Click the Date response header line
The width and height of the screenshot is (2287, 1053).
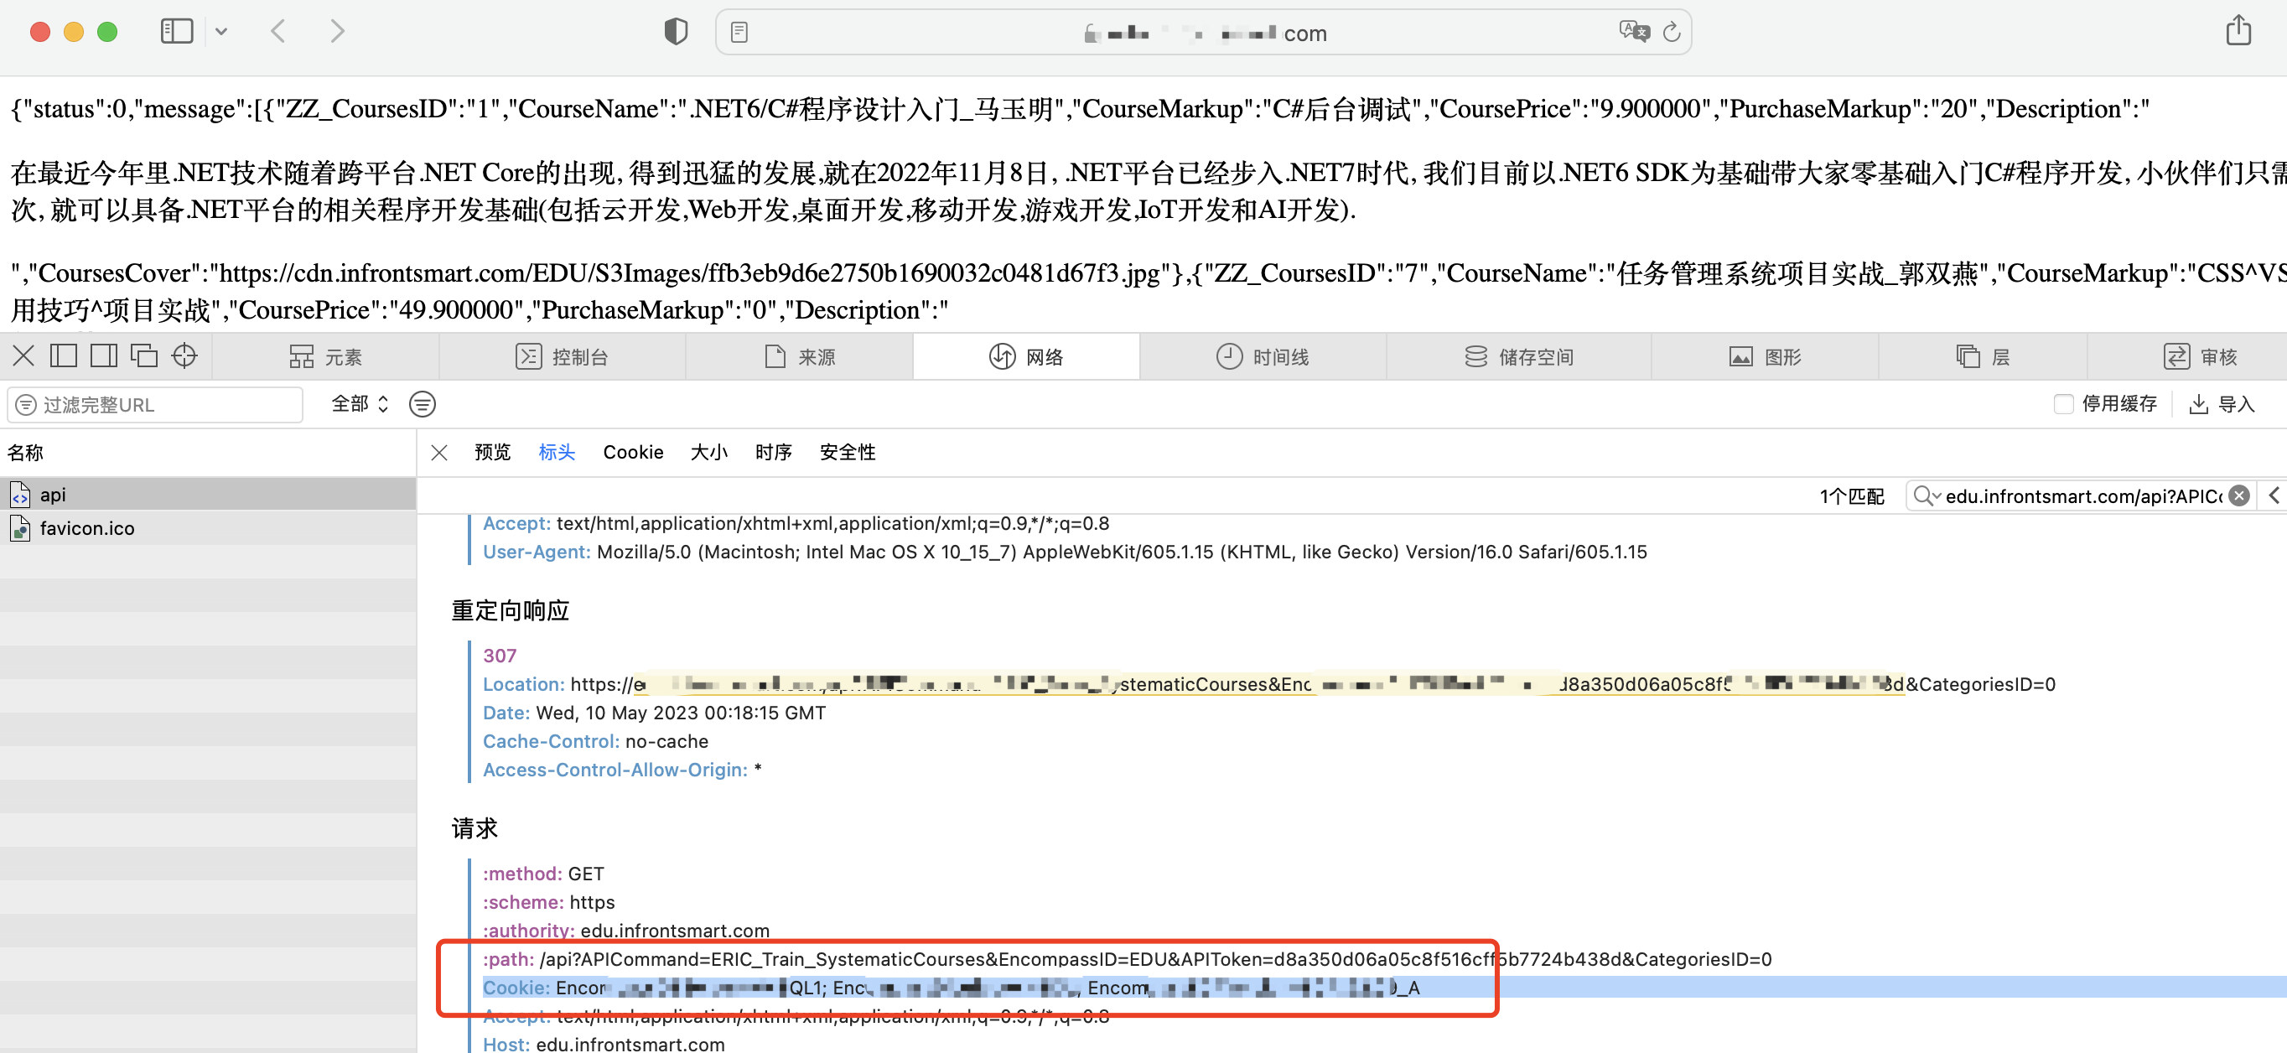(653, 712)
